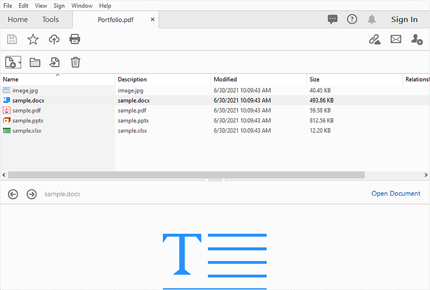Screen dimensions: 430x290
Task: Click the sample.pdf file type icon
Action: click(x=7, y=110)
